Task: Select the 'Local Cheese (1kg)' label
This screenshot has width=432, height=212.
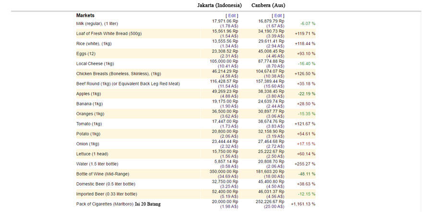Action: pyautogui.click(x=95, y=64)
